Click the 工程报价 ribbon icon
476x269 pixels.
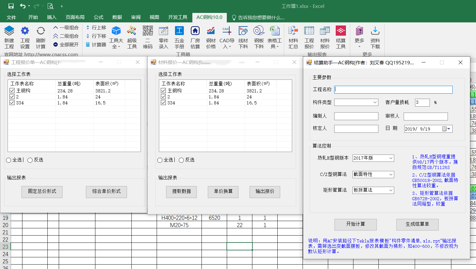coord(309,37)
